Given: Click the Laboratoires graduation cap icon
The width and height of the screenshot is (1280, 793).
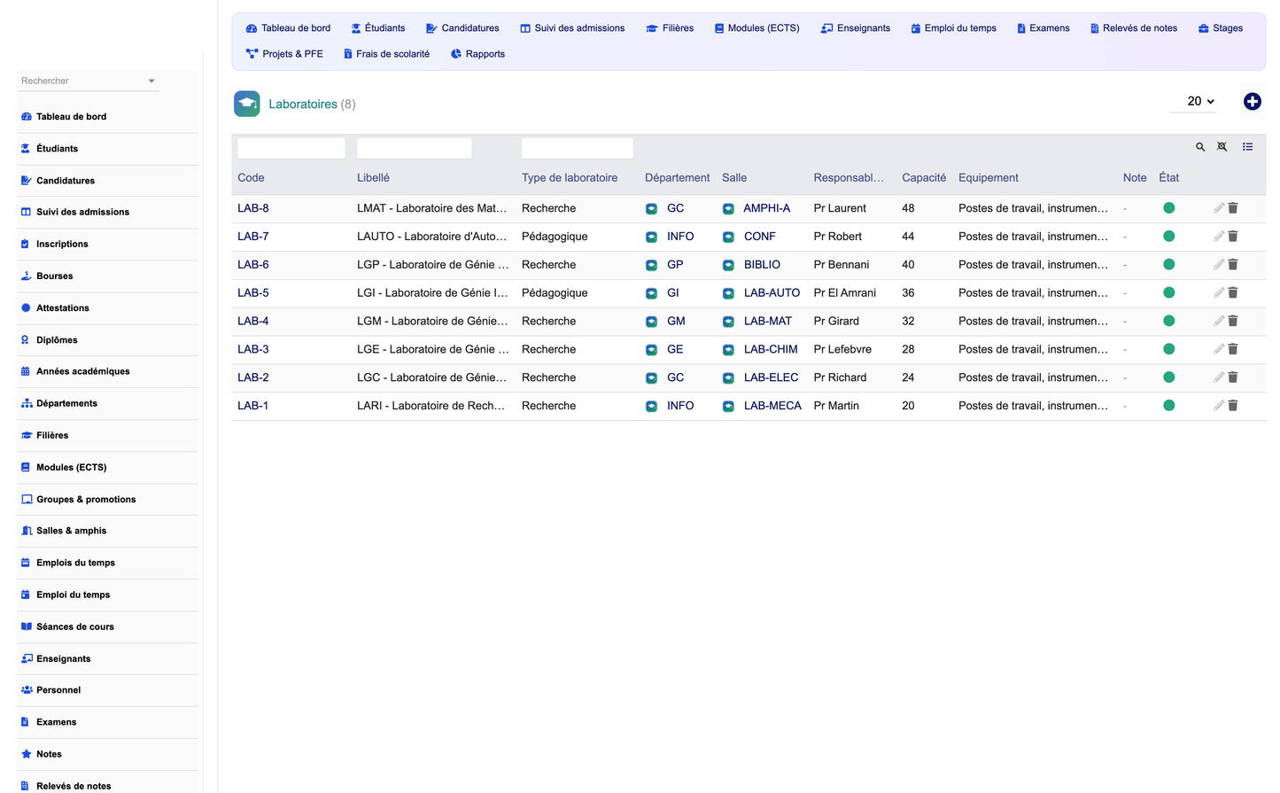Looking at the screenshot, I should (247, 104).
